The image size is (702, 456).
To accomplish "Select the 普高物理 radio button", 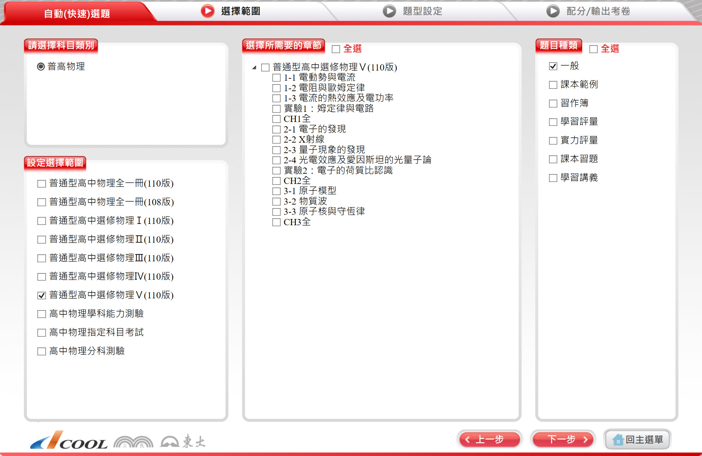I will [x=41, y=67].
